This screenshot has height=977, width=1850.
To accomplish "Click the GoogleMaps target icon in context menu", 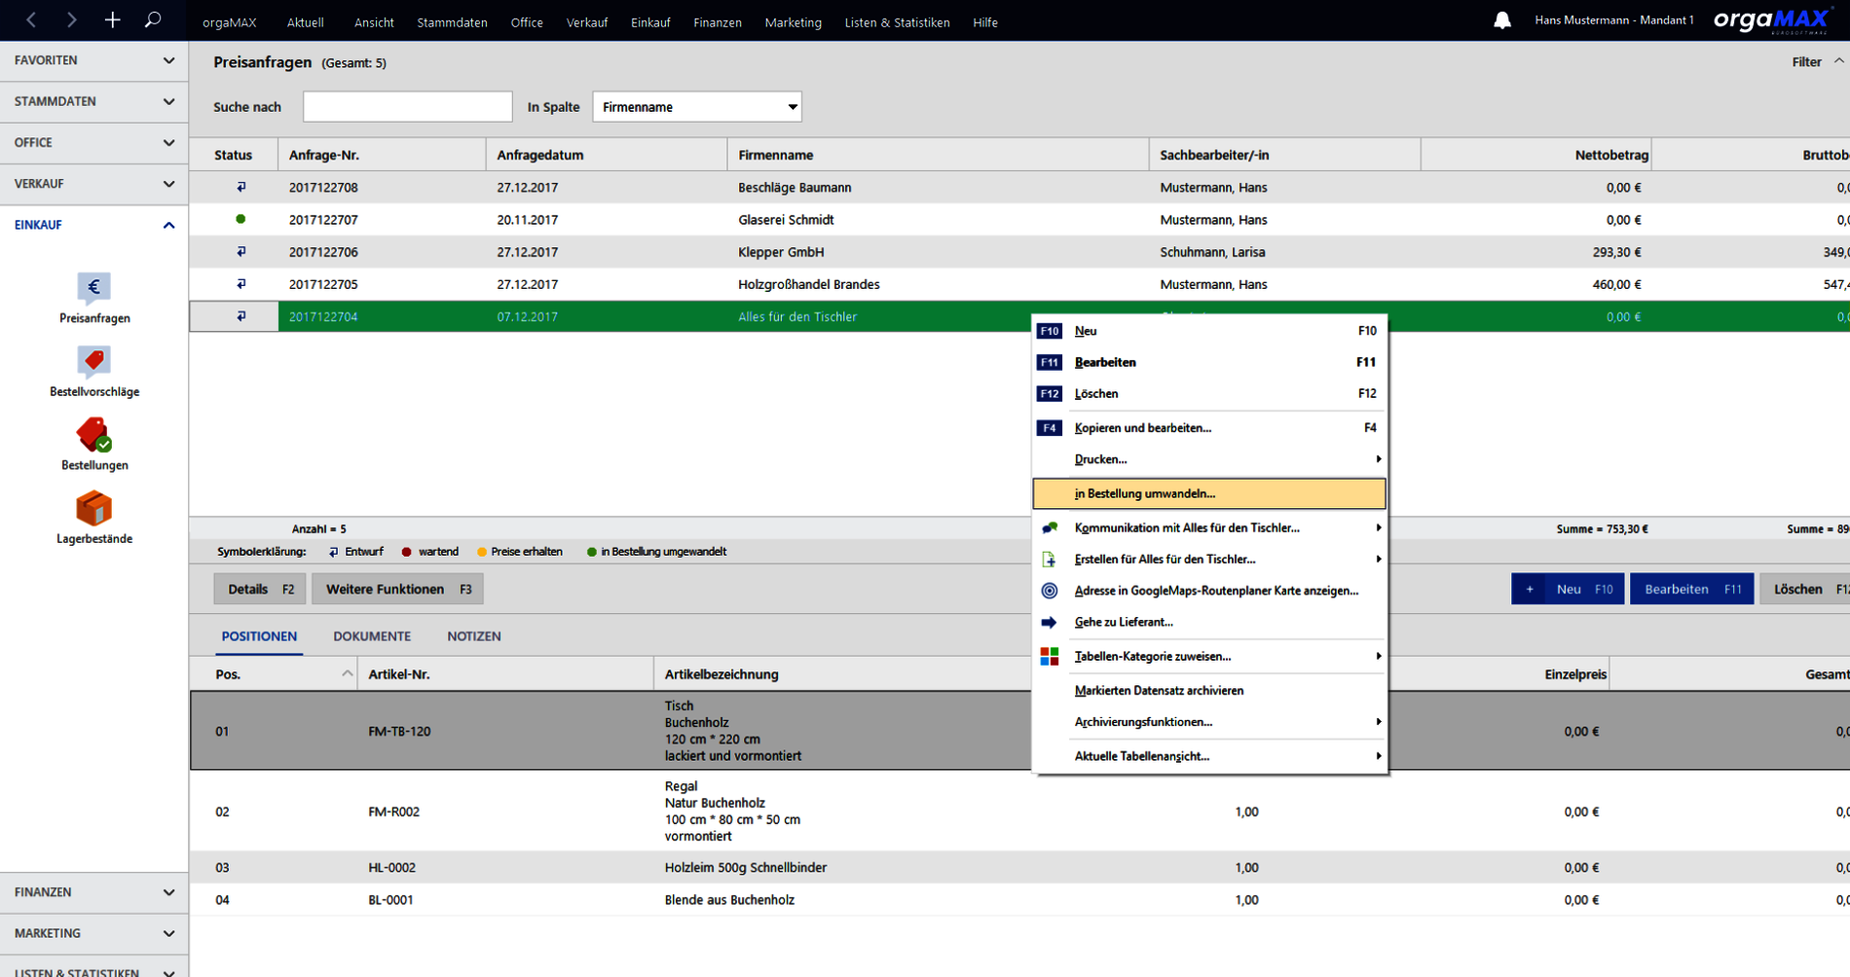I will pos(1050,591).
